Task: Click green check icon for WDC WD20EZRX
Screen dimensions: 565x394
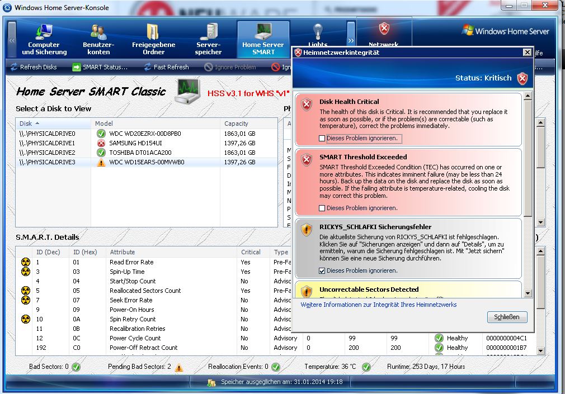Action: pyautogui.click(x=101, y=134)
